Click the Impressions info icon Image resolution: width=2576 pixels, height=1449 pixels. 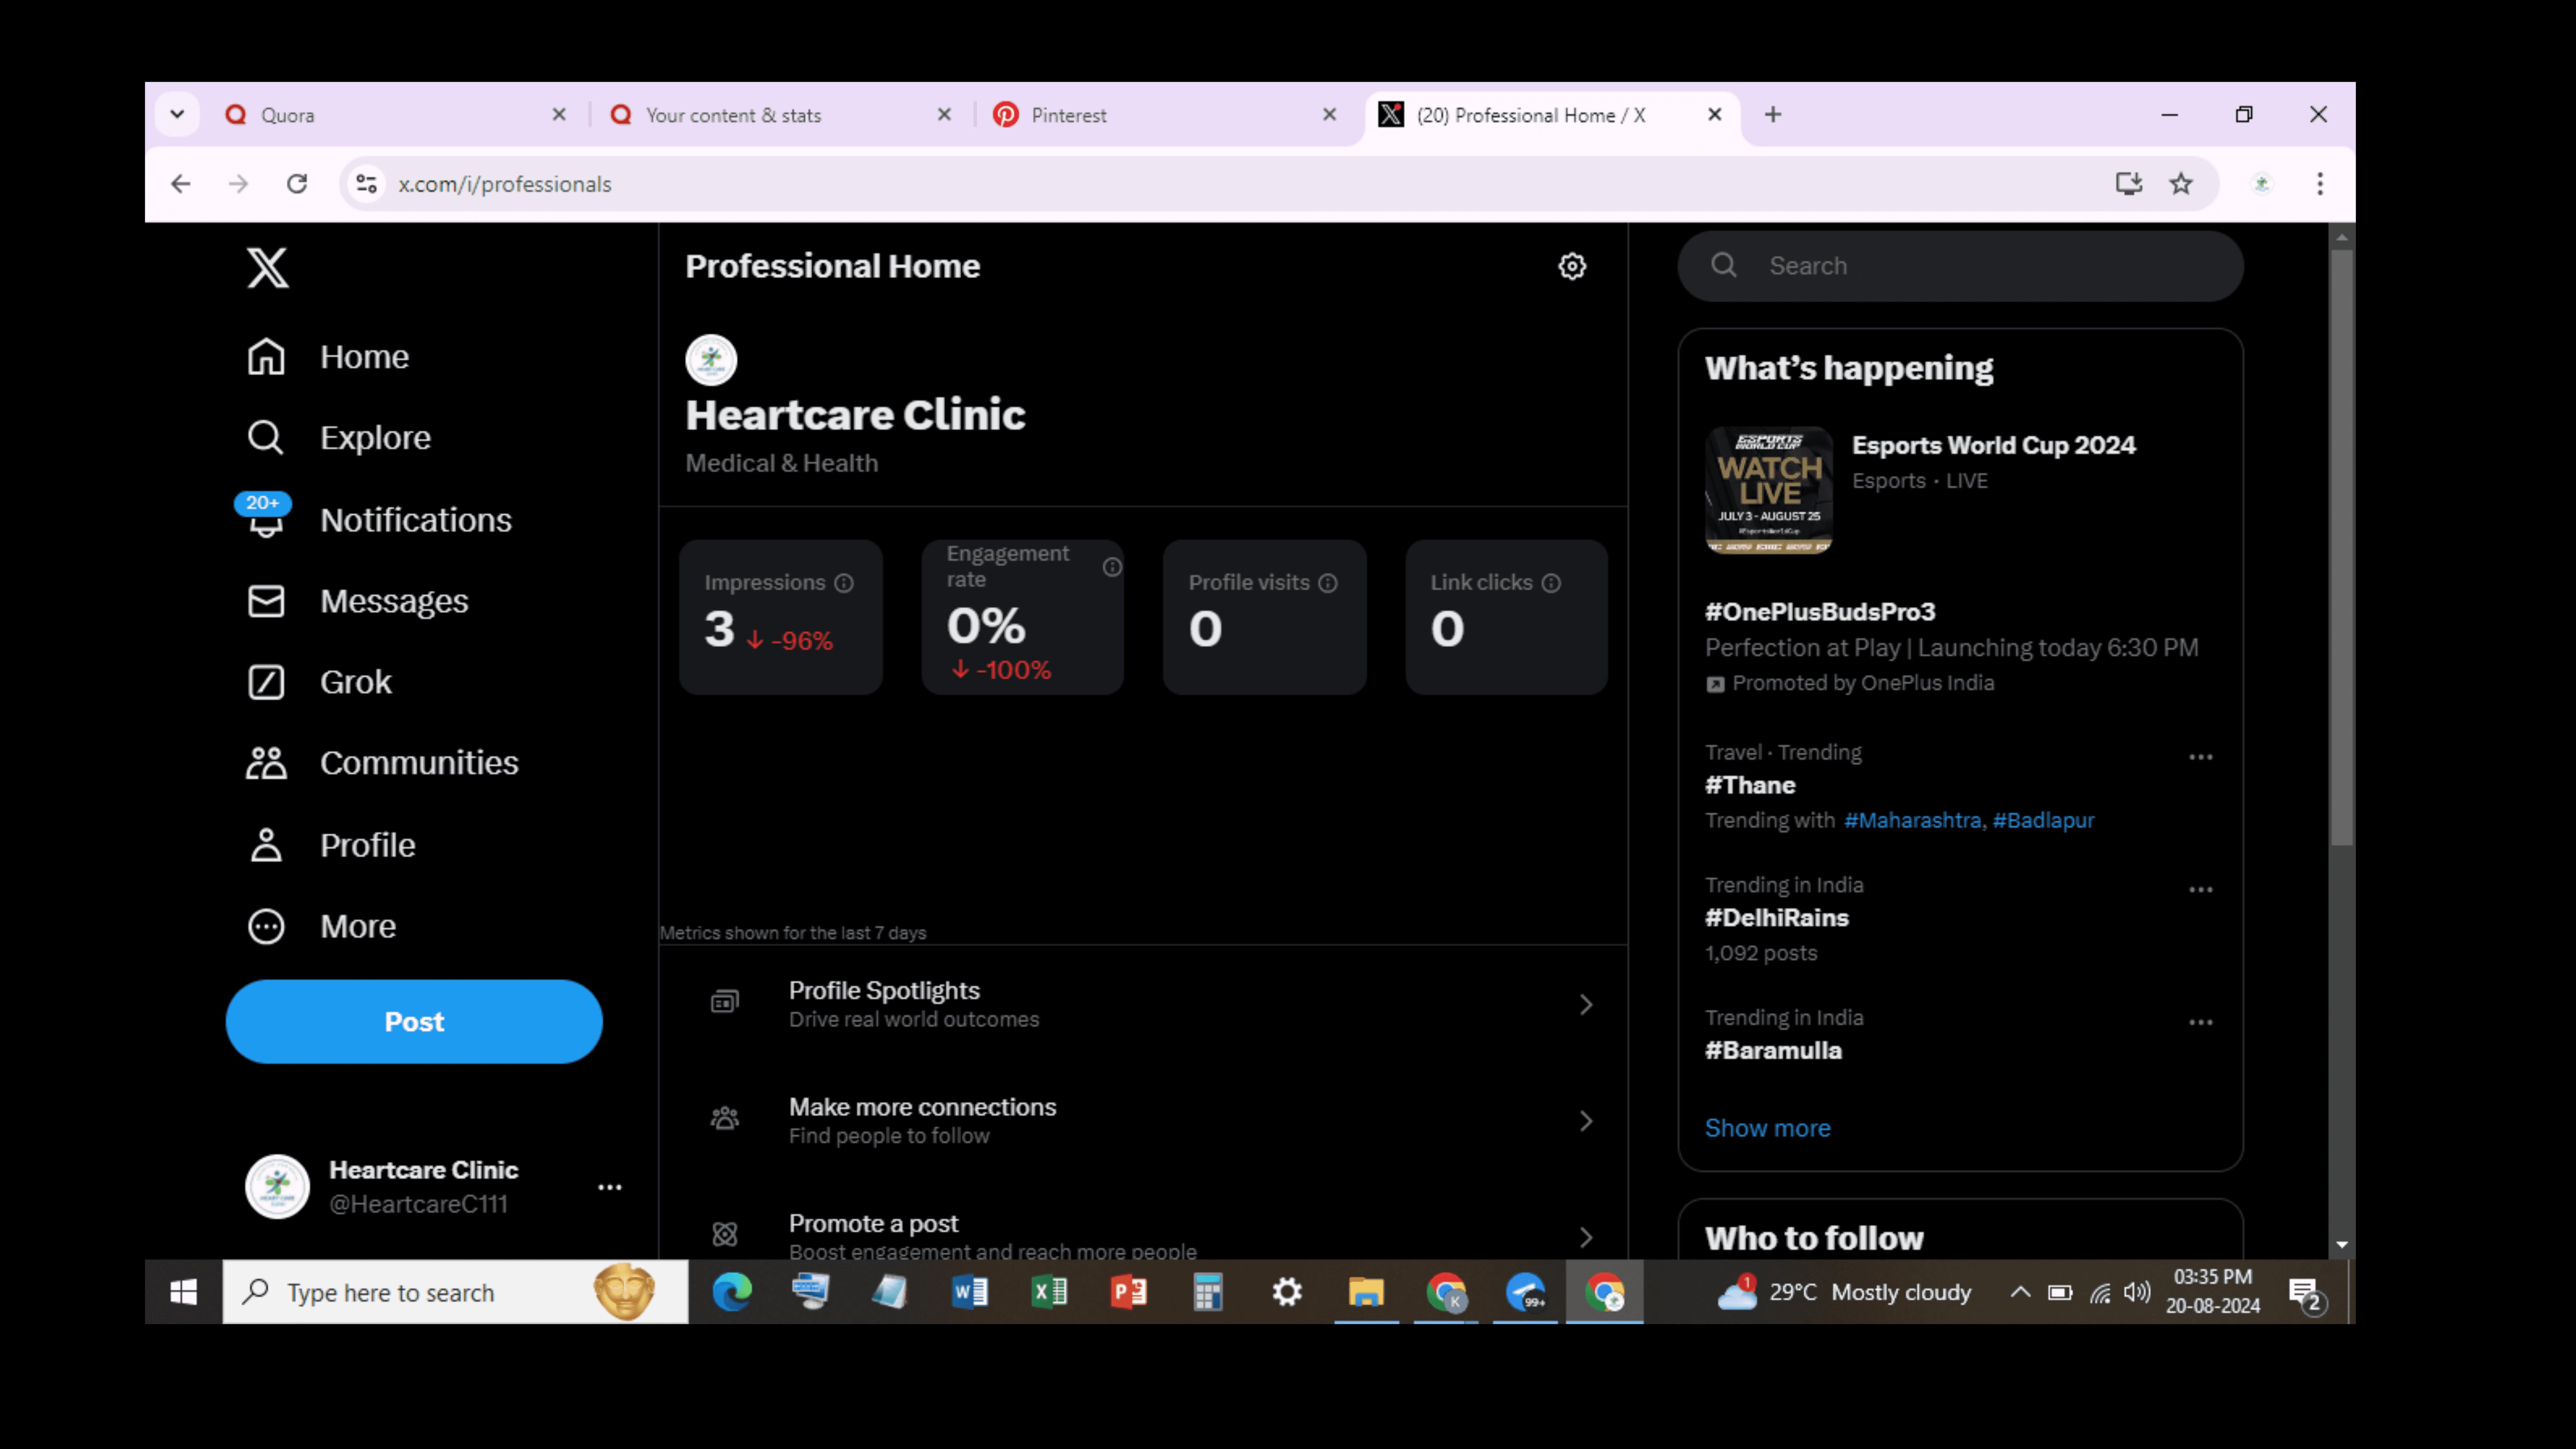[x=844, y=583]
